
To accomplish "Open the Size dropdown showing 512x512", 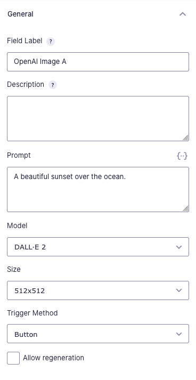I will click(x=98, y=290).
